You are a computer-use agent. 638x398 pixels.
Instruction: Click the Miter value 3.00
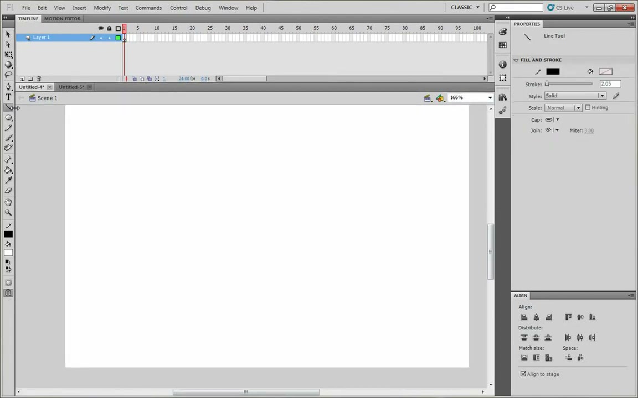(x=589, y=131)
